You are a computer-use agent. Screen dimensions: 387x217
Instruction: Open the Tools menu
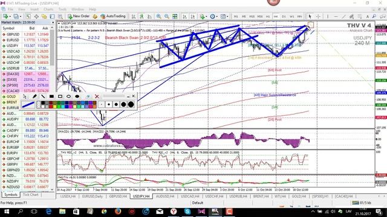[x=62, y=9]
